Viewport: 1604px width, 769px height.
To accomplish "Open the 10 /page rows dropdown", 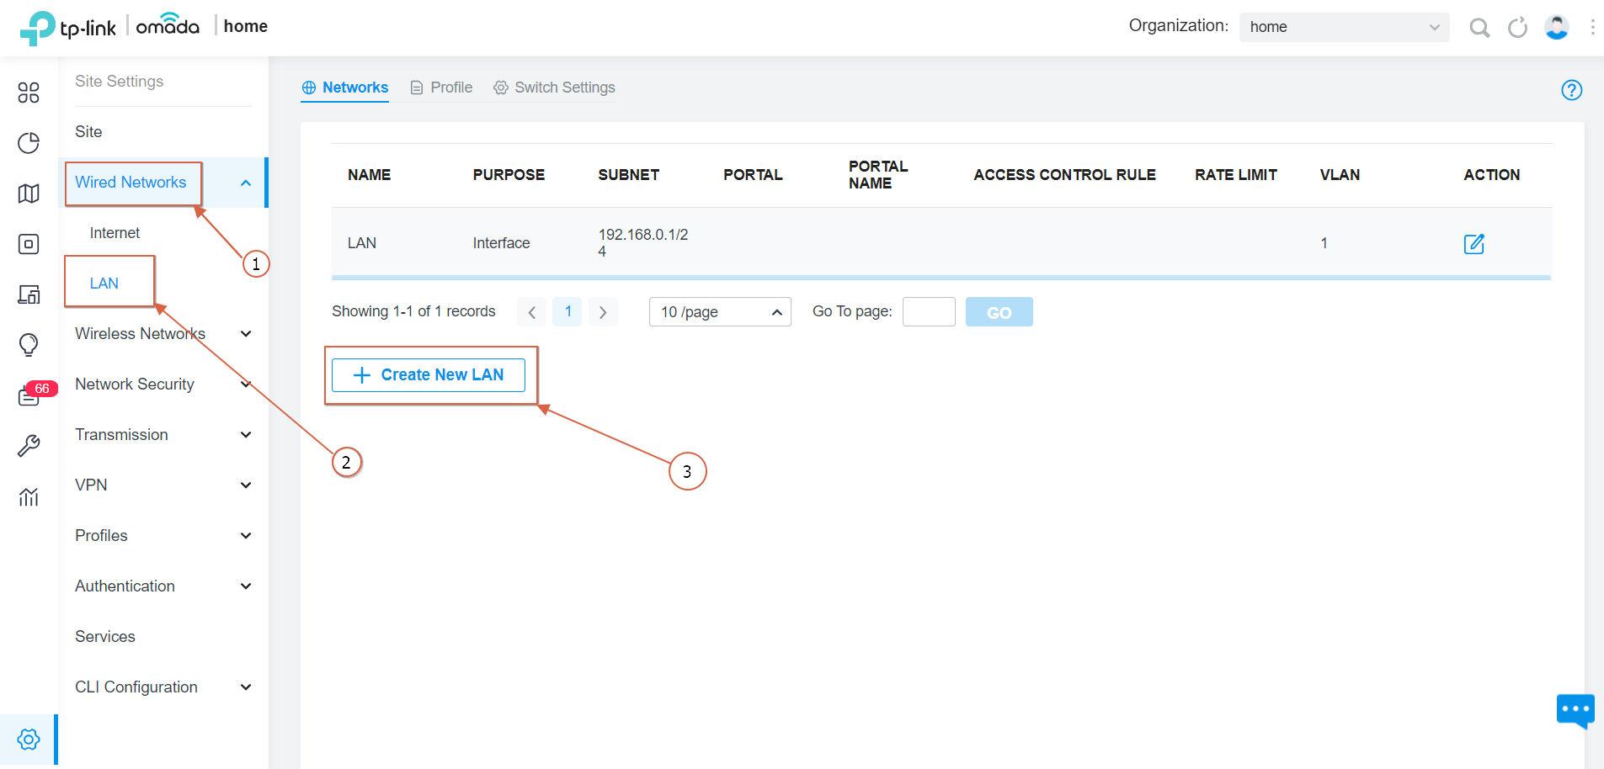I will click(x=720, y=312).
